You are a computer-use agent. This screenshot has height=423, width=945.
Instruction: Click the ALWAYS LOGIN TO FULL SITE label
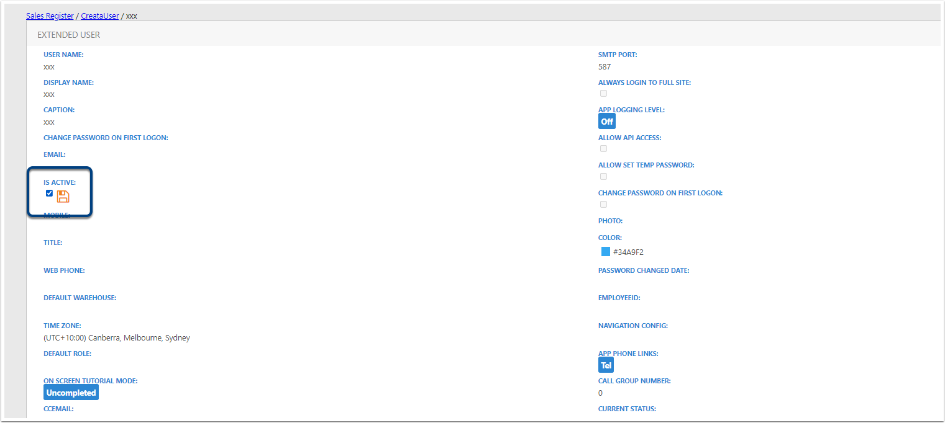click(644, 82)
